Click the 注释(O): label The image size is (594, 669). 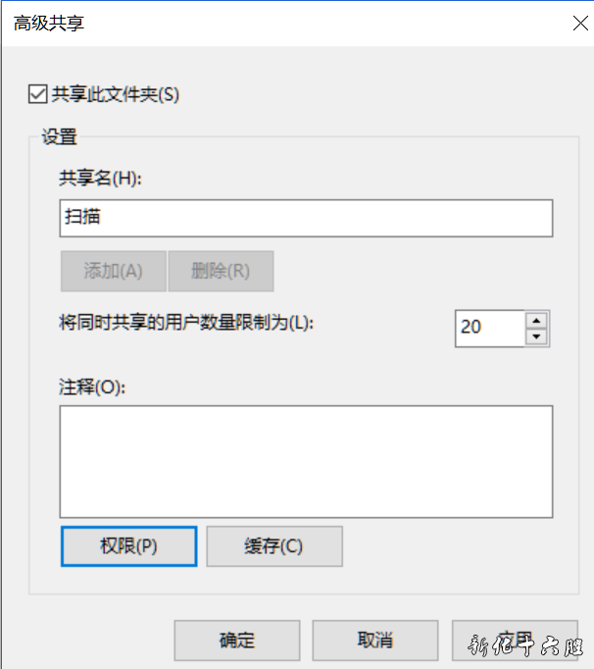point(92,387)
